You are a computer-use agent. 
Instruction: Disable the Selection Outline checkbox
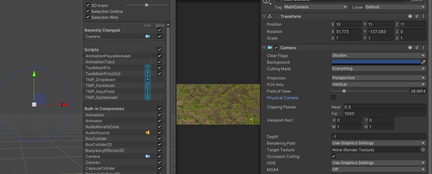88,11
